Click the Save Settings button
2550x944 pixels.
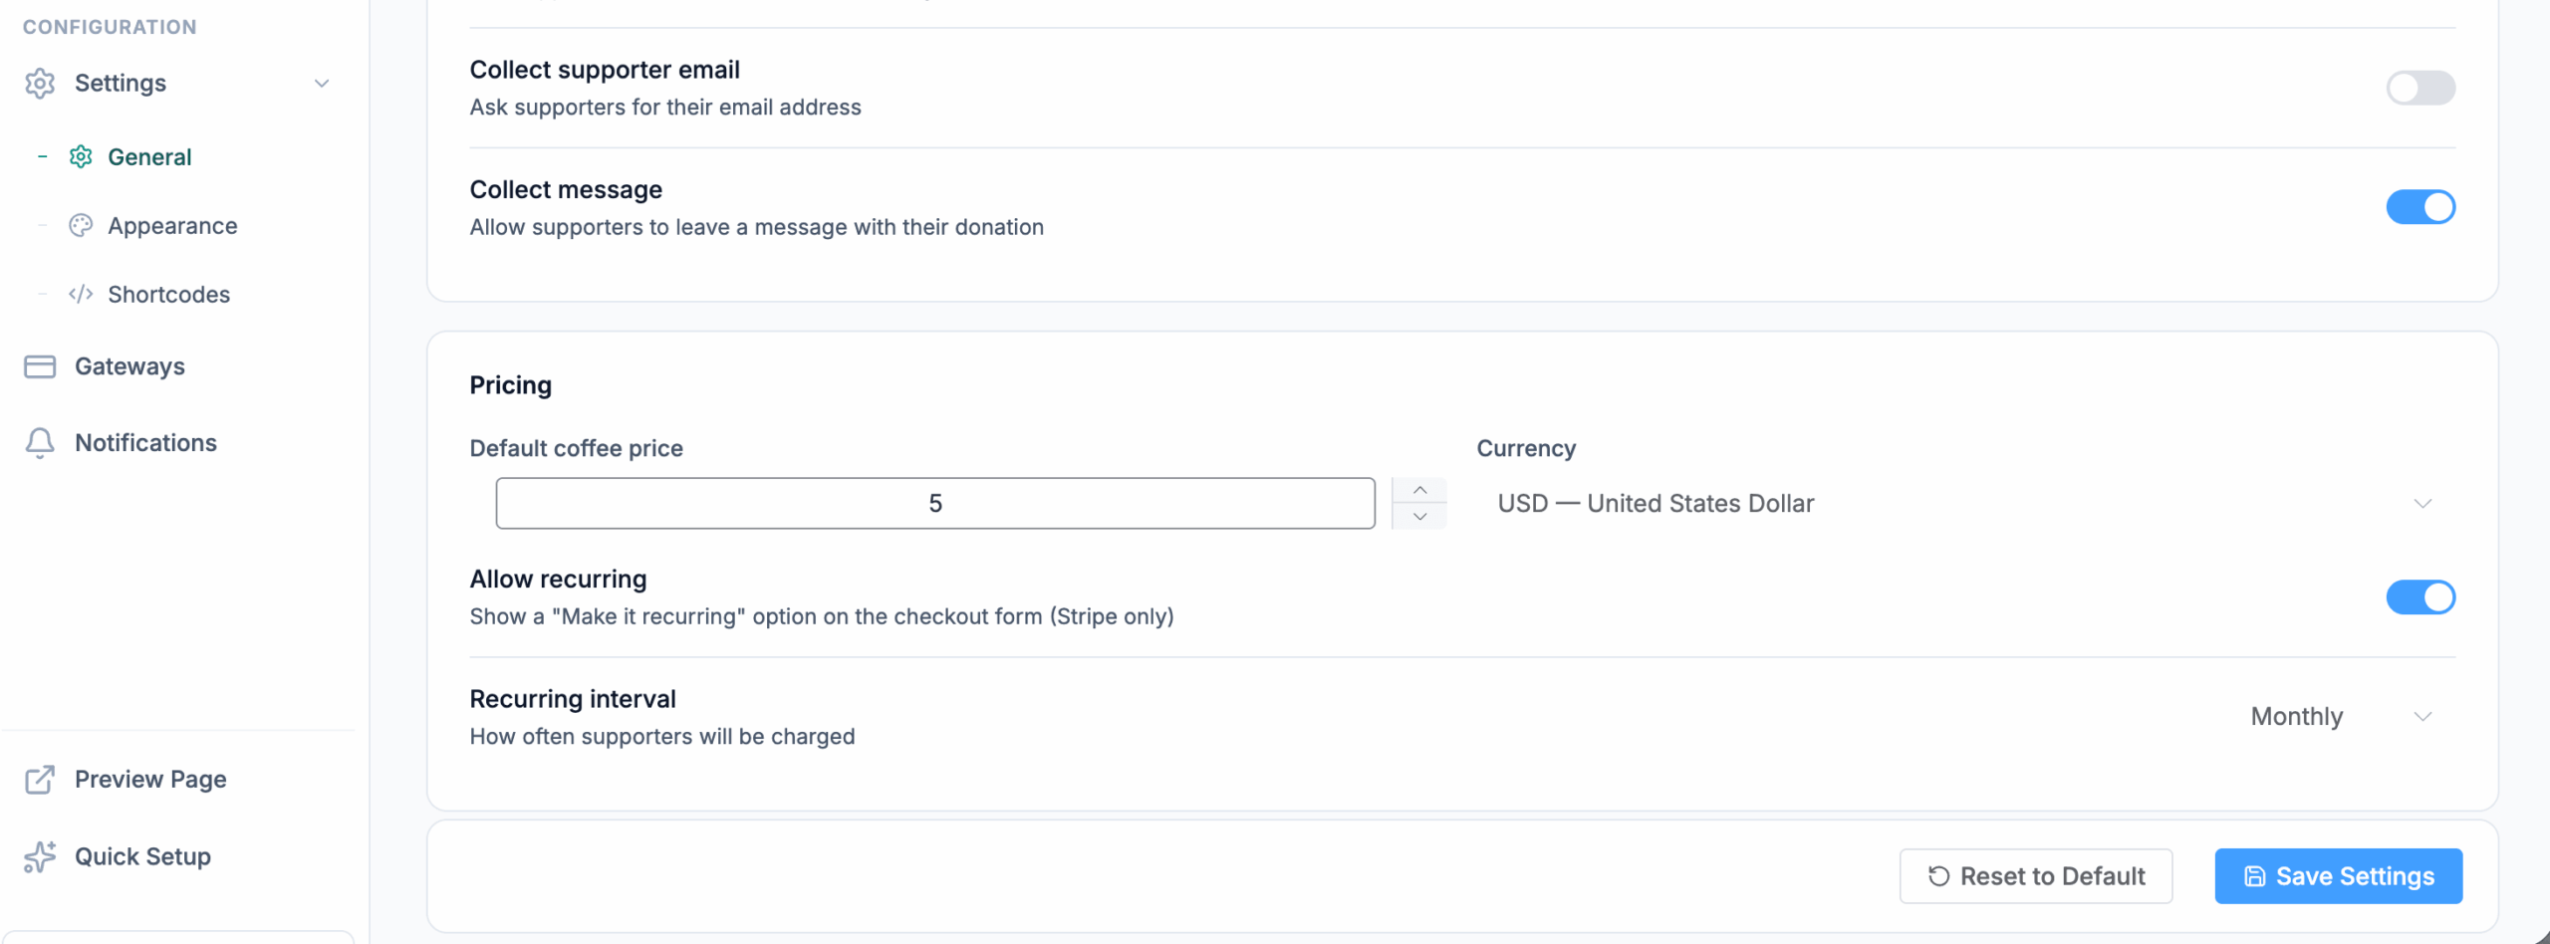pyautogui.click(x=2338, y=876)
